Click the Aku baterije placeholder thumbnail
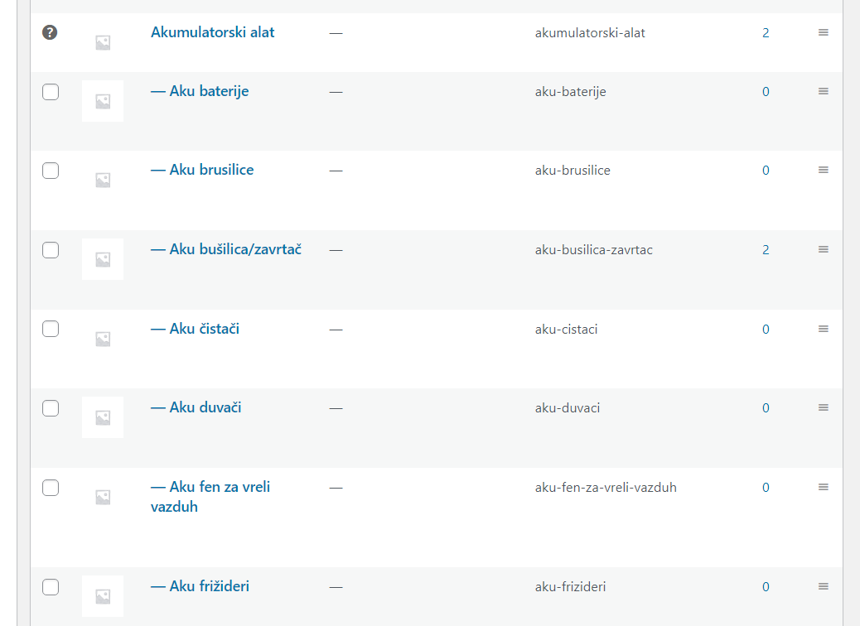Image resolution: width=860 pixels, height=626 pixels. point(103,101)
